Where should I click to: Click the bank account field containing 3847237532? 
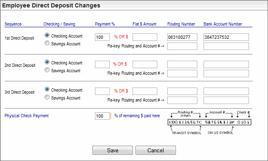coord(226,37)
